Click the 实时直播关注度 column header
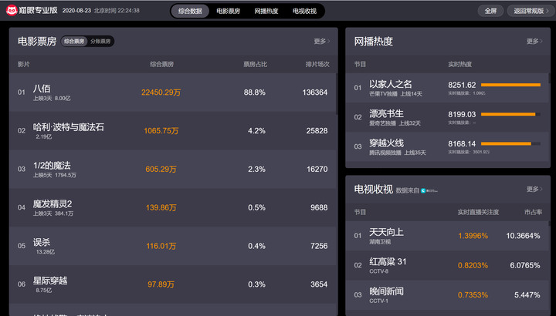This screenshot has height=316, width=556. pyautogui.click(x=478, y=212)
